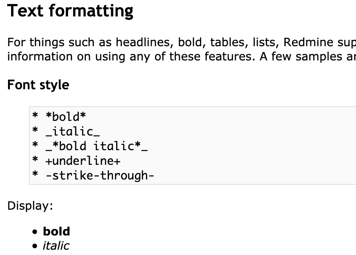
Task: Click the -strike-through- code sample line
Action: (93, 175)
